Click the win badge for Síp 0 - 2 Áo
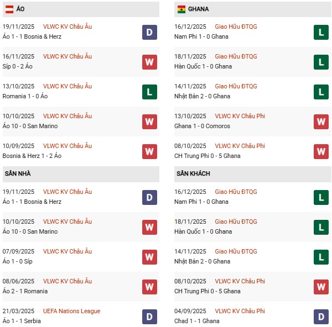This screenshot has height=327, width=332. coord(149,62)
